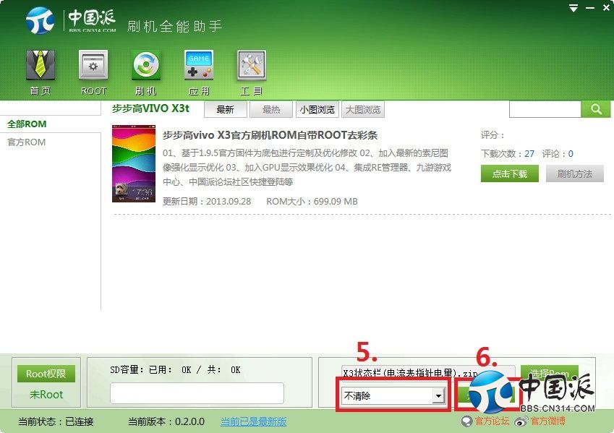The height and width of the screenshot is (433, 614).
Task: Switch to the 最新 tab
Action: (x=225, y=110)
